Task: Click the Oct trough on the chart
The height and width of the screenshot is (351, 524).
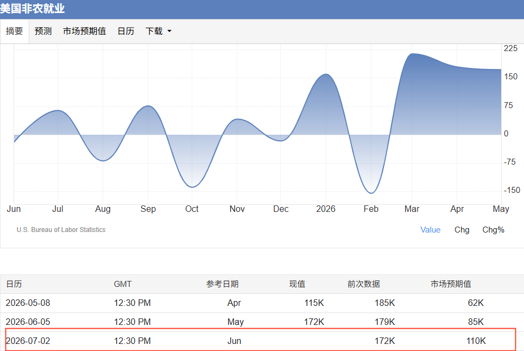Action: (x=192, y=187)
